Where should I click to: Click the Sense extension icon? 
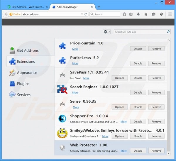(x=62, y=104)
